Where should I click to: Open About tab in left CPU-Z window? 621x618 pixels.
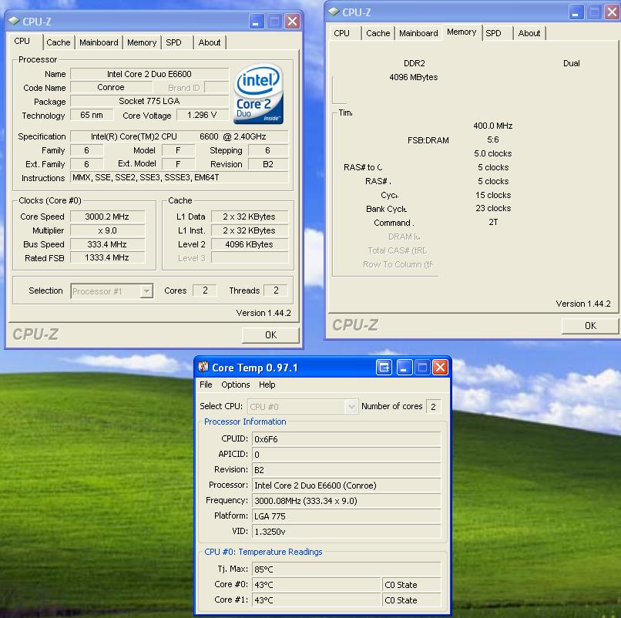click(x=210, y=42)
